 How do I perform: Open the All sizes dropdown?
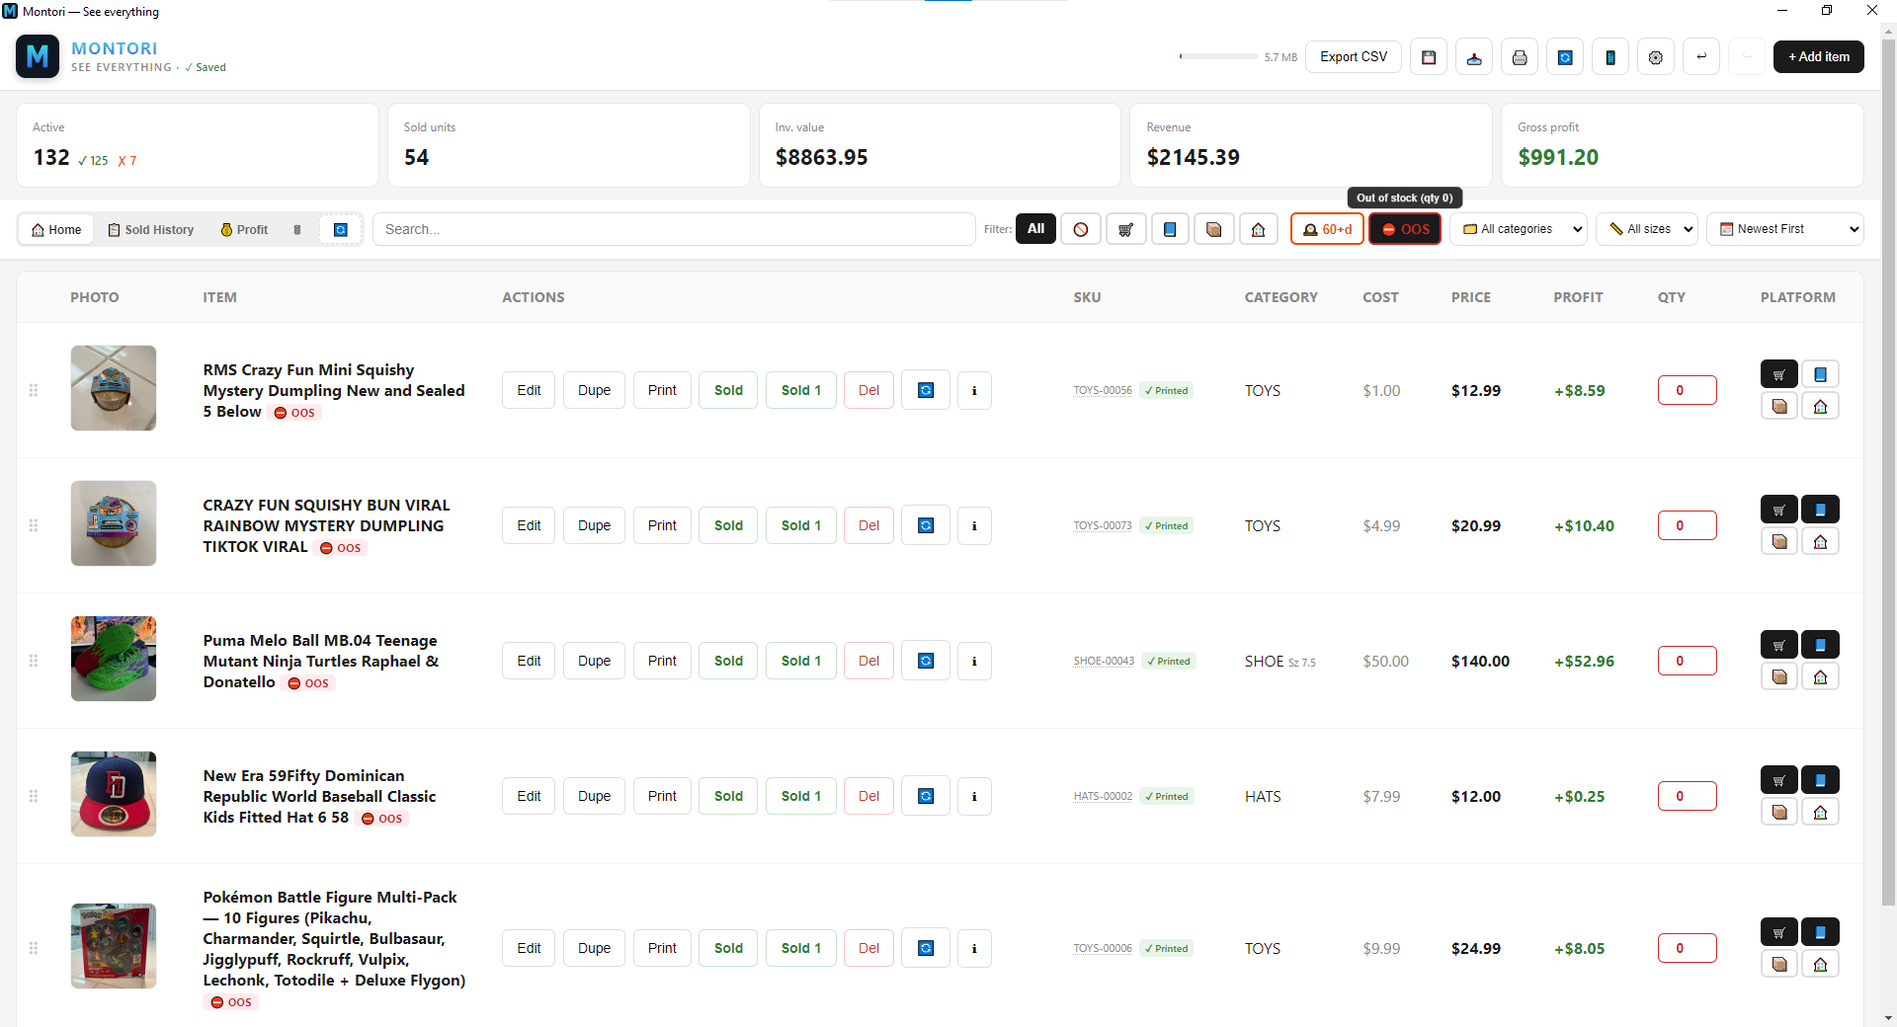point(1647,229)
